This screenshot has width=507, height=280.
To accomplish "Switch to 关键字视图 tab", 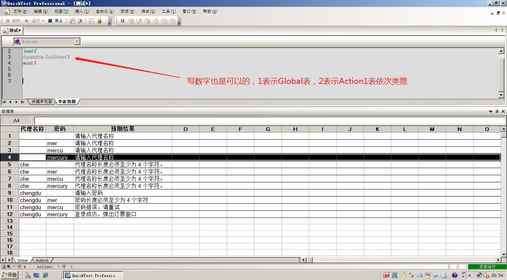I will point(42,102).
